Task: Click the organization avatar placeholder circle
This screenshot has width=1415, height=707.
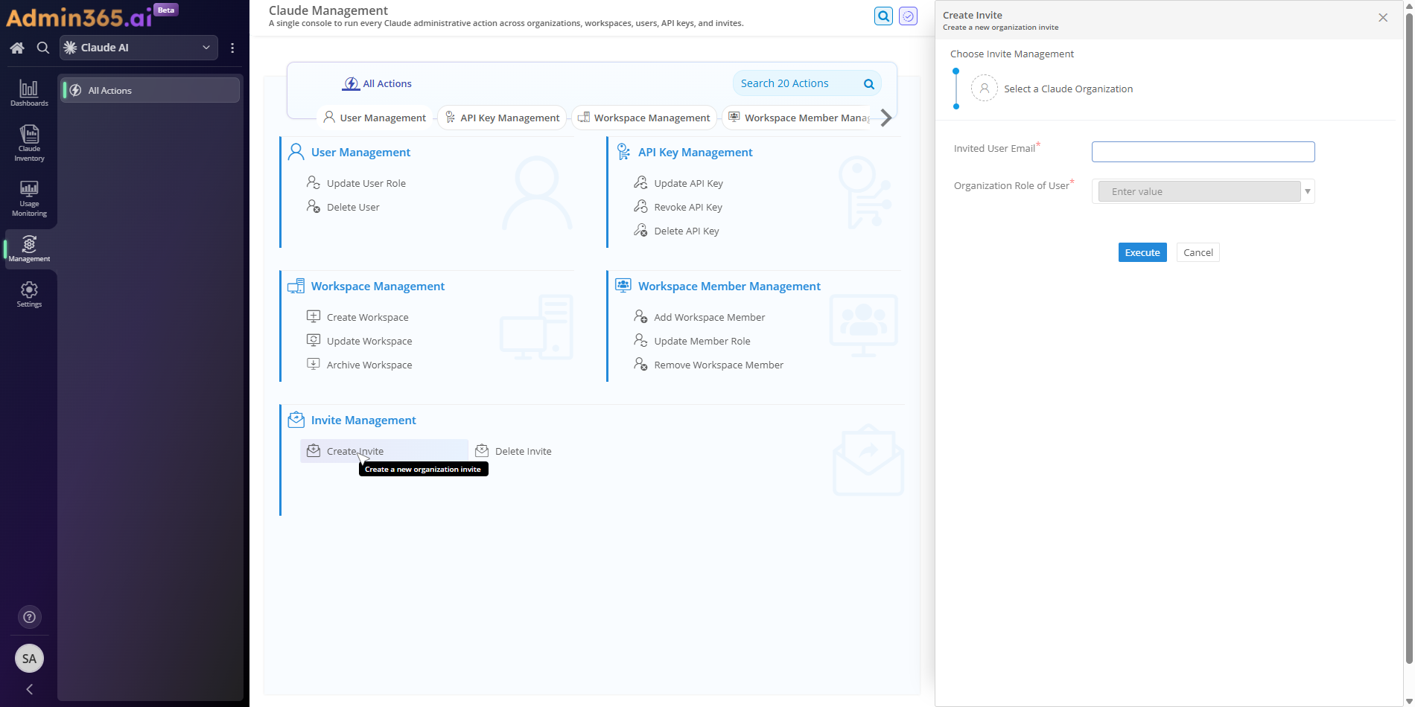Action: 984,88
